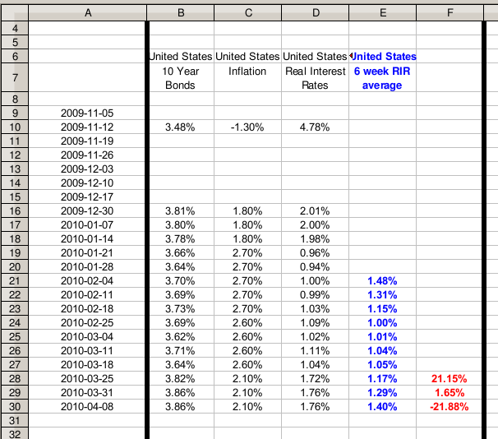Click the bond value 3.78%
498x439 pixels.
(x=180, y=239)
